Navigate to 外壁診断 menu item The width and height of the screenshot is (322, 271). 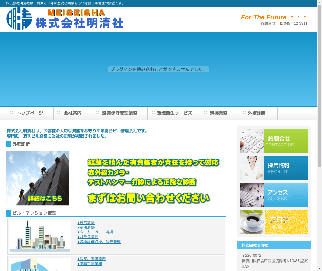point(258,113)
